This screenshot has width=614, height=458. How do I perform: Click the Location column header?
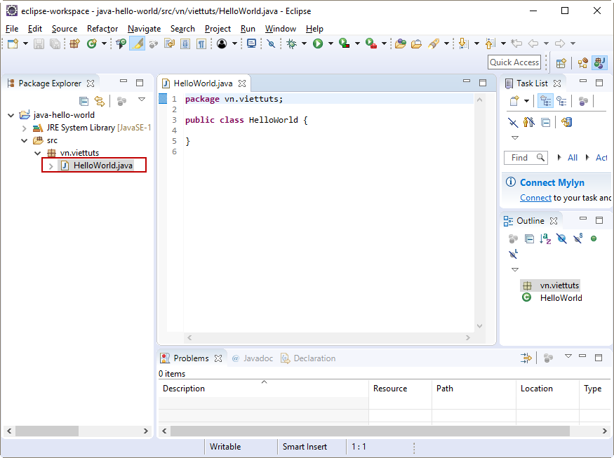[547, 389]
